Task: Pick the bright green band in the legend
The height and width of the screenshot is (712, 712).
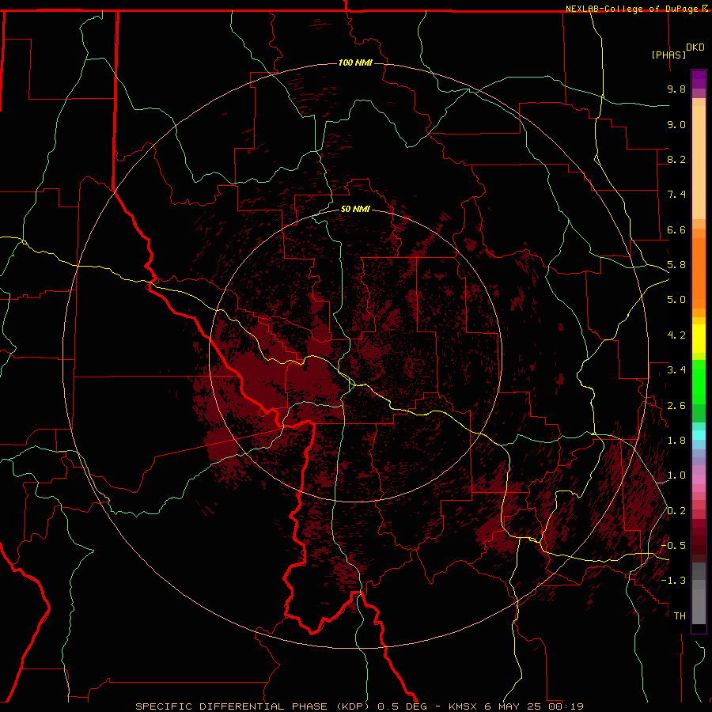Action: click(699, 384)
